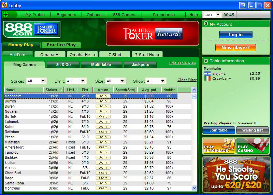Image resolution: width=273 pixels, height=195 pixels.
Task: Click the Log in button
Action: click(x=236, y=34)
